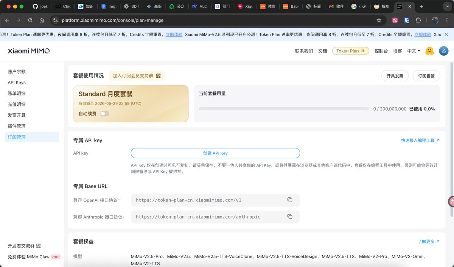The height and width of the screenshot is (267, 454).
Task: Click the Standard 月度套餐 card
Action: click(131, 103)
